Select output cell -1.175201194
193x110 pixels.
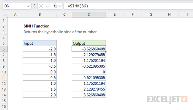click(x=89, y=61)
